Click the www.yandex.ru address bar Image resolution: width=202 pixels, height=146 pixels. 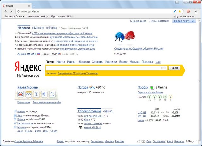coord(95,11)
